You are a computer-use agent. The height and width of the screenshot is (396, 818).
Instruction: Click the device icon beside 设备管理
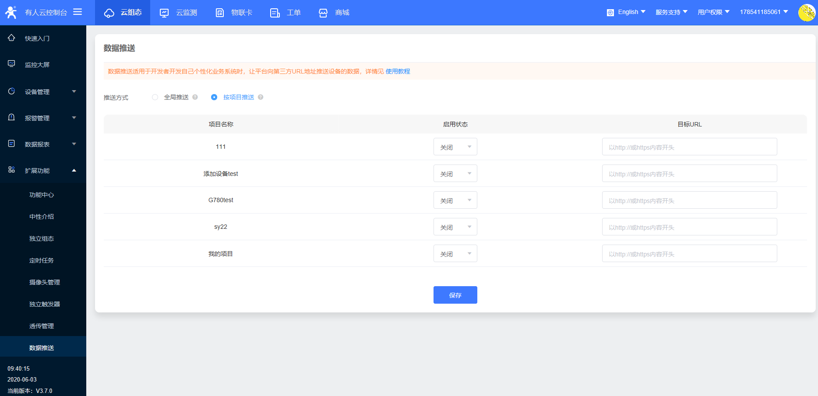(12, 91)
